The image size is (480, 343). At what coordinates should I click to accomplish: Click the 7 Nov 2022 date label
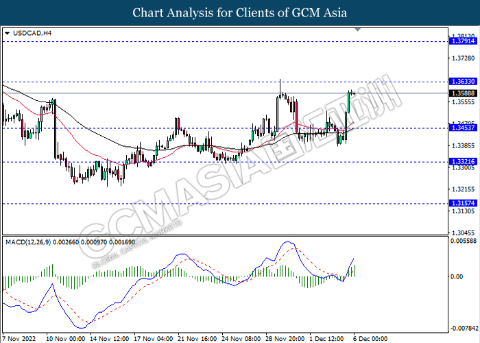coord(19,339)
